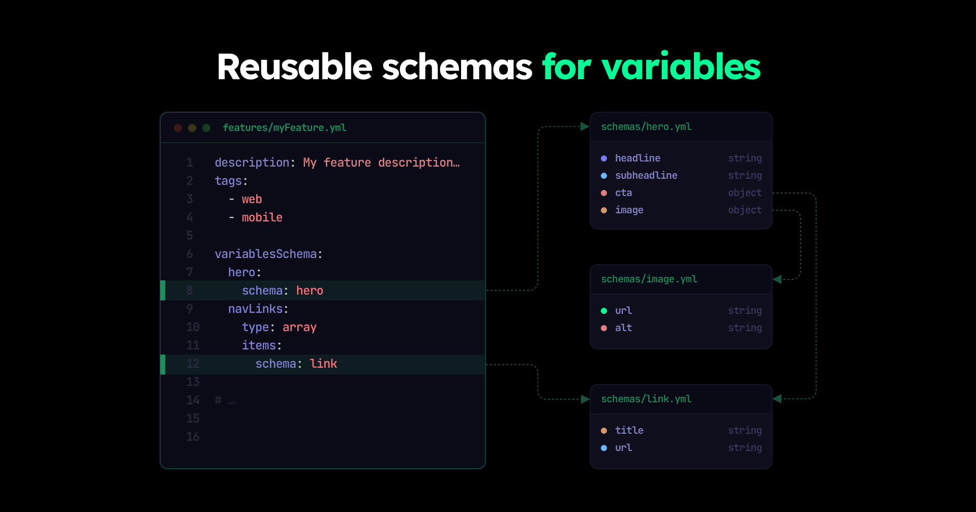Select the features/myFeature.yml file tab
Viewport: 976px width, 512px height.
[284, 128]
